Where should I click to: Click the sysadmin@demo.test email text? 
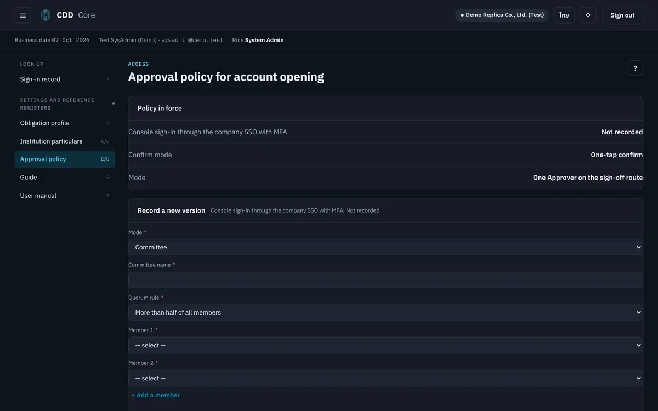click(192, 40)
